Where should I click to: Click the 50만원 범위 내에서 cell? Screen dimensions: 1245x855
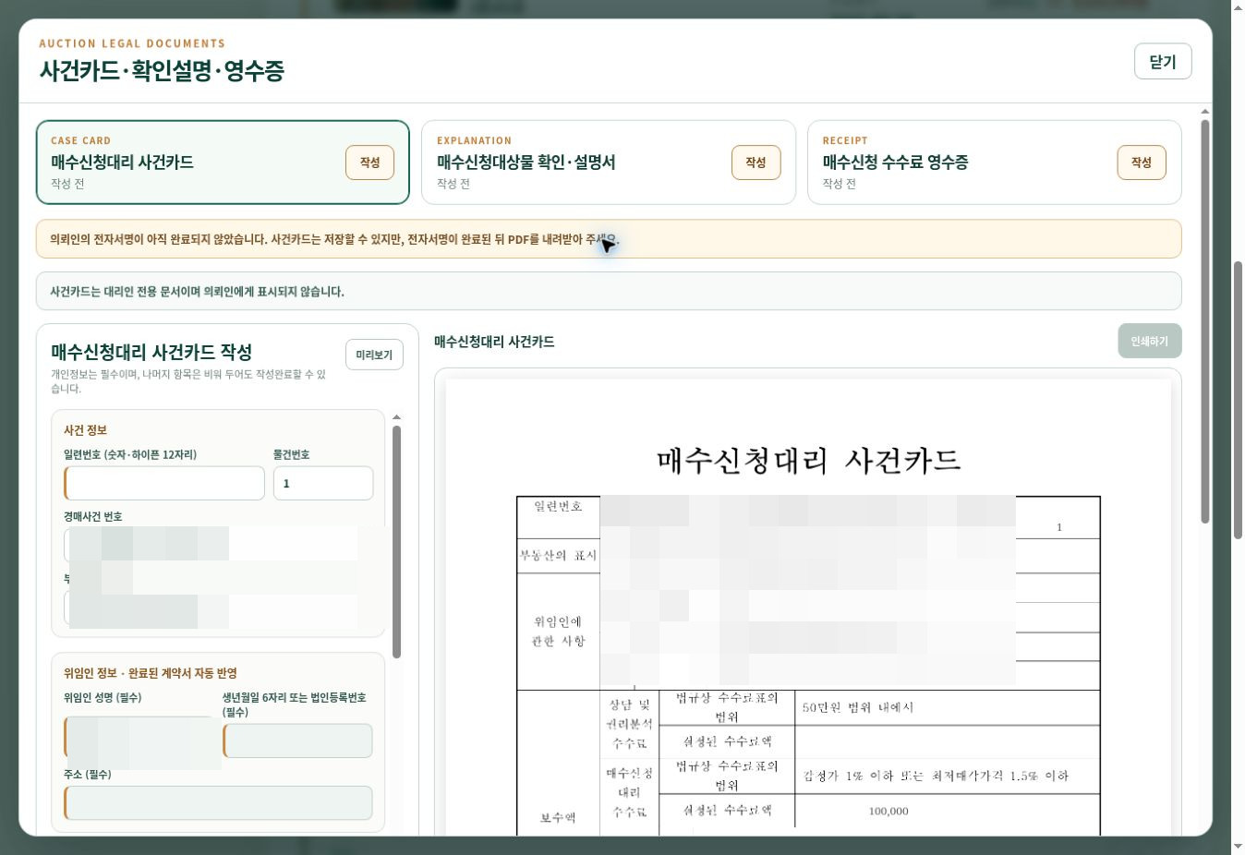point(857,707)
